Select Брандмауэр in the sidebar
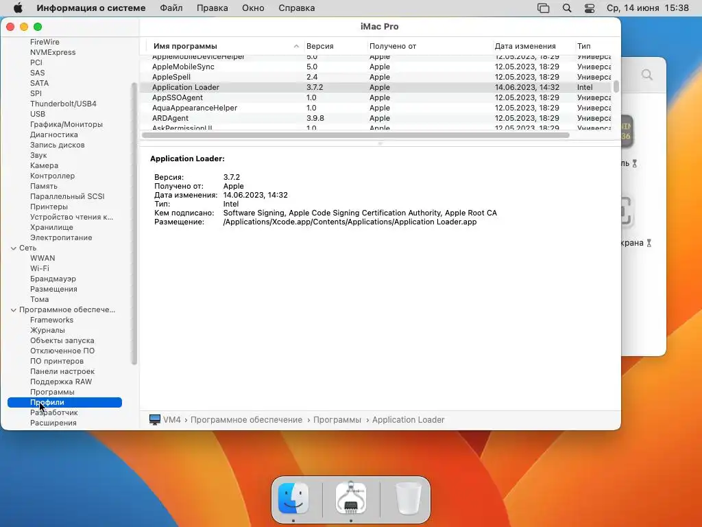The image size is (702, 527). tap(53, 279)
